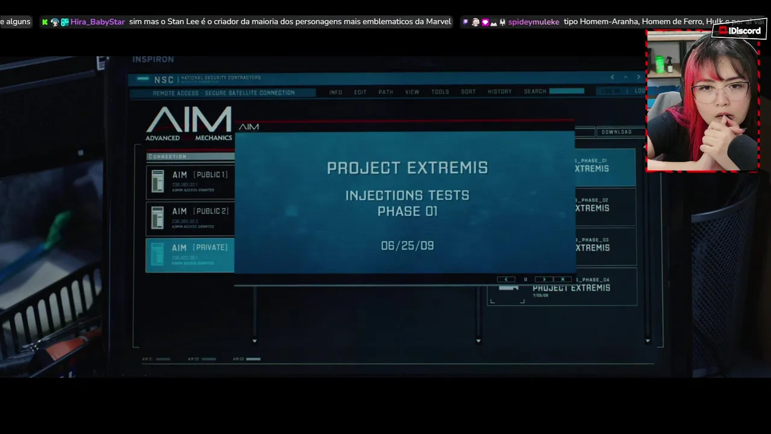Close the Project Extremis video popup

click(x=563, y=279)
